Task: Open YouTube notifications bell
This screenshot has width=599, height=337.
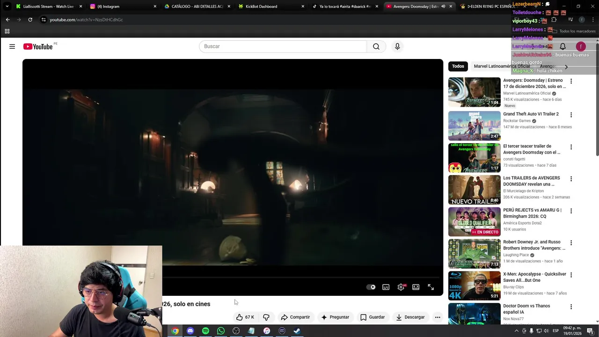Action: click(563, 46)
